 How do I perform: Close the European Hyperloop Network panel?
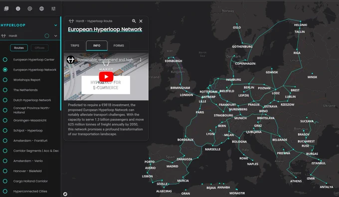(141, 21)
